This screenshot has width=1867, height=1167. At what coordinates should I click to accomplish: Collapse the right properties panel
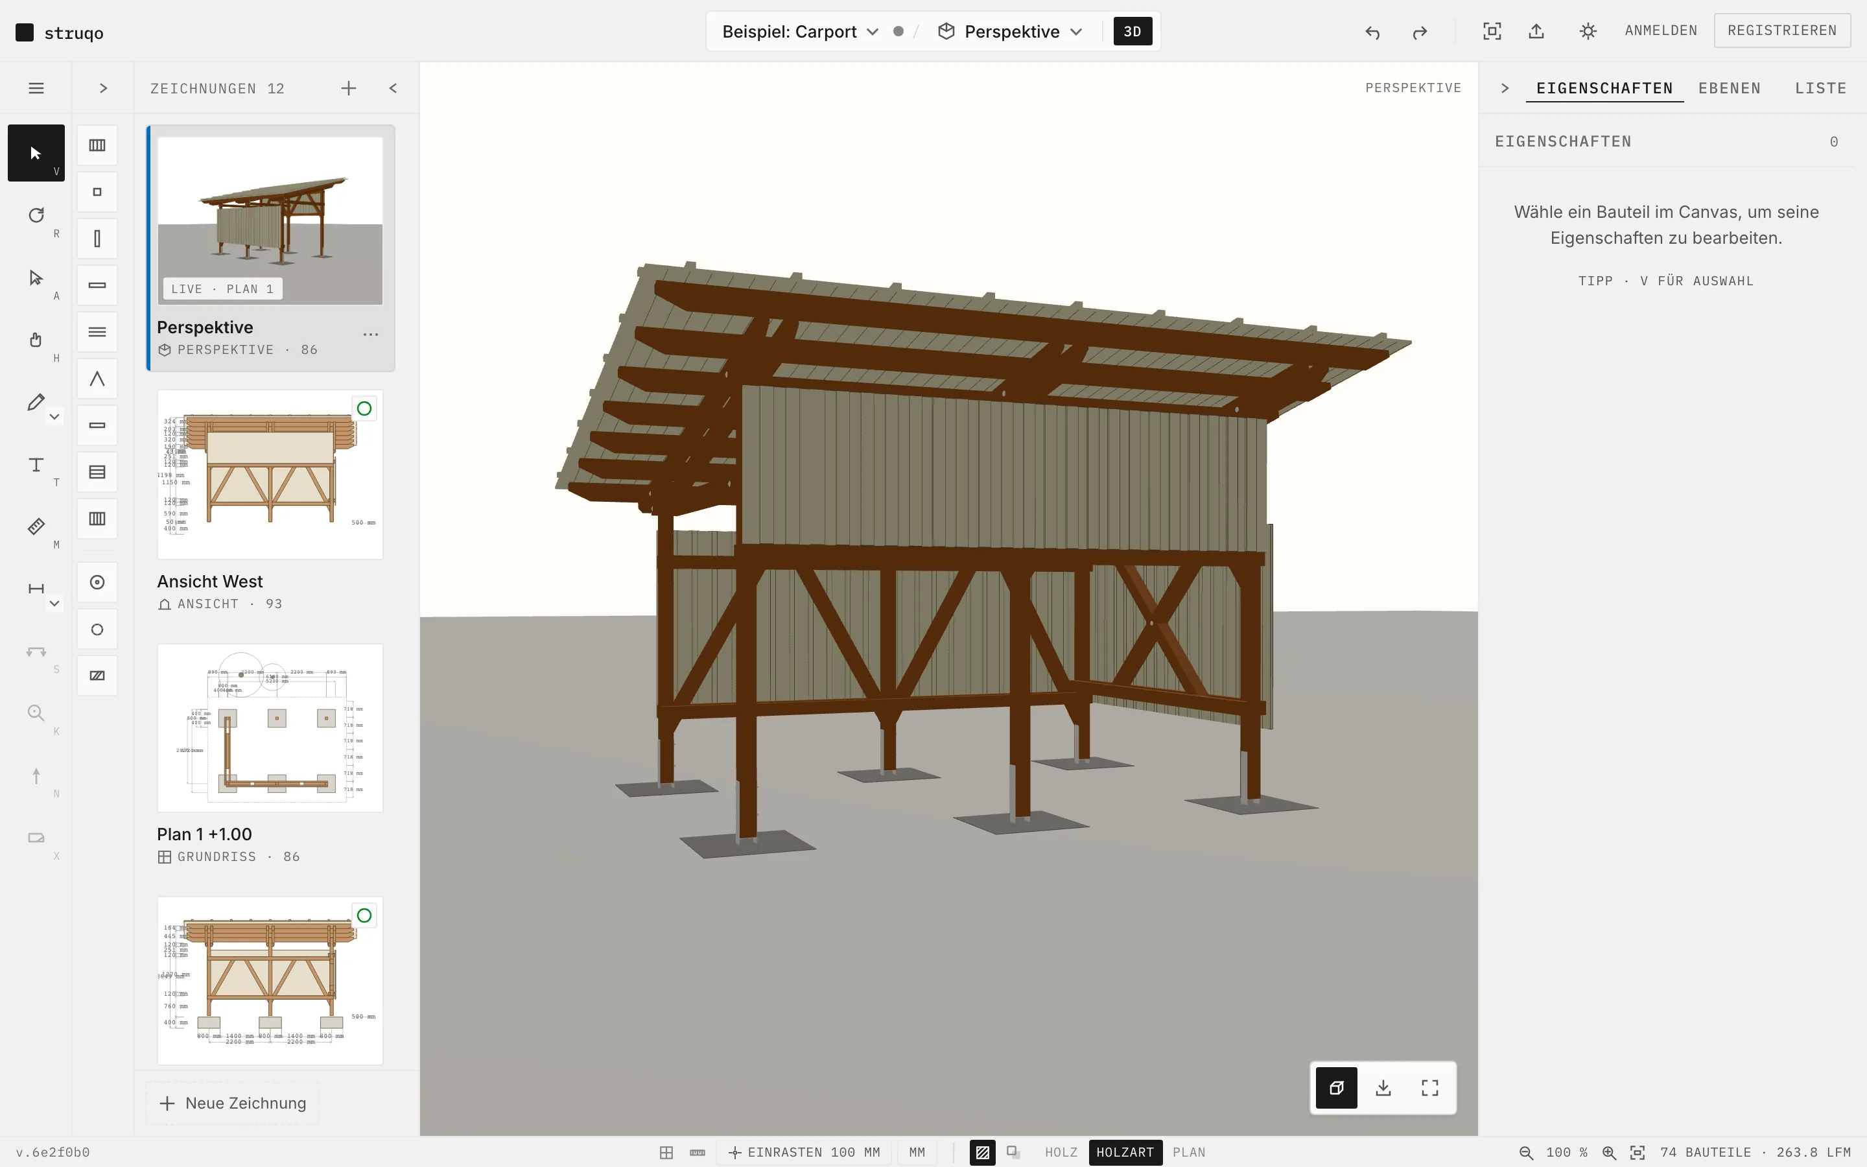coord(1505,88)
